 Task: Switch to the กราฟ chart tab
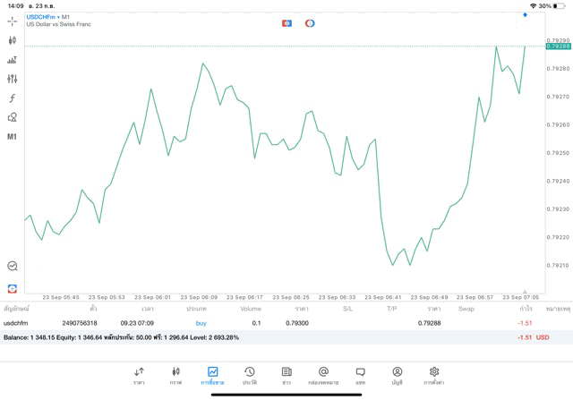pyautogui.click(x=175, y=375)
